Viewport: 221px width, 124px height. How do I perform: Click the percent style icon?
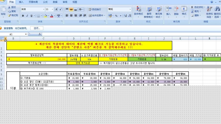(x=116, y=16)
